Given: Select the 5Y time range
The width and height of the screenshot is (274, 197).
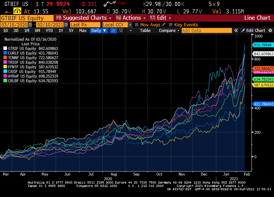Looking at the screenshot, I should 71,30.
